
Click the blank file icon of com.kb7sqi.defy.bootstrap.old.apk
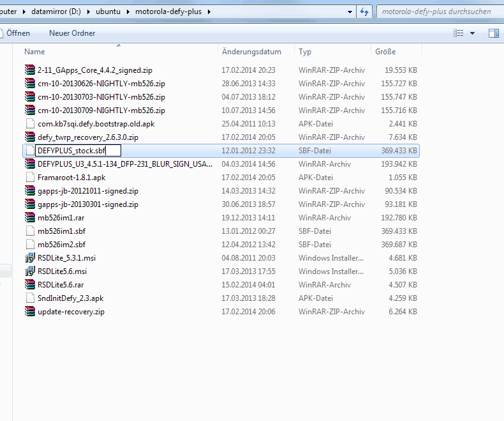point(30,123)
